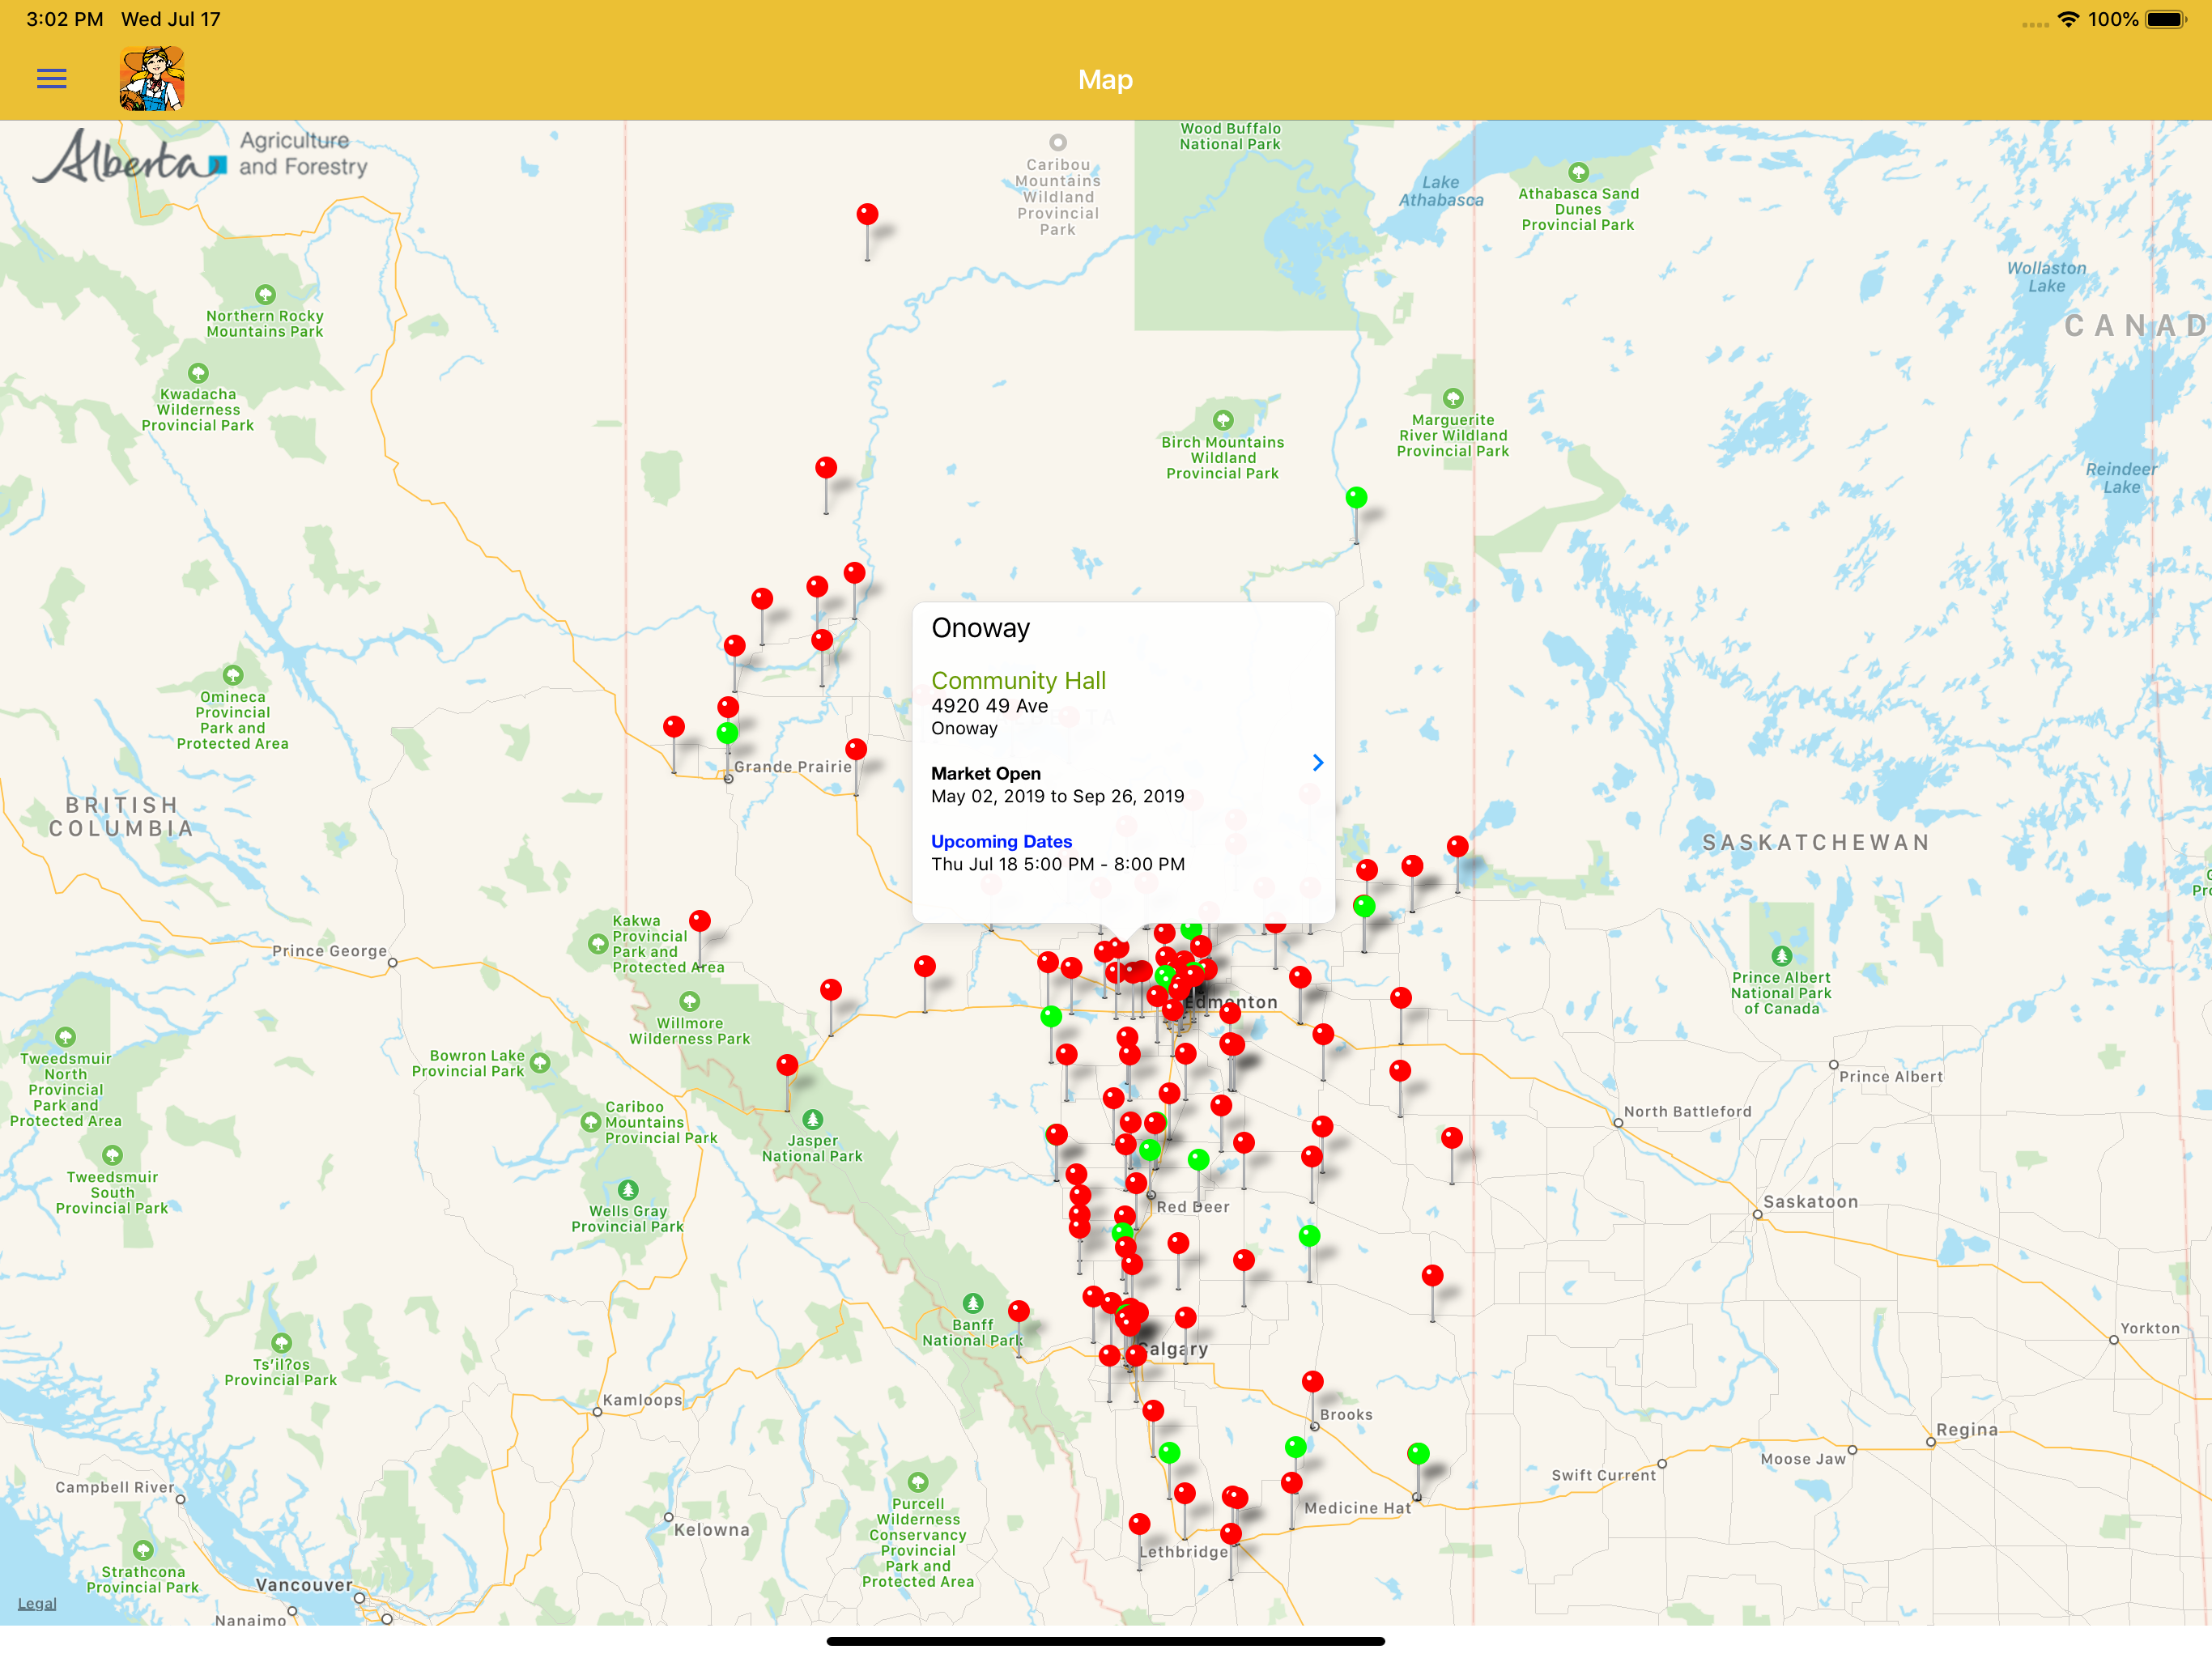This screenshot has width=2212, height=1658.
Task: Tap the Purcell Wilderness Conservancy marker
Action: tap(918, 1482)
